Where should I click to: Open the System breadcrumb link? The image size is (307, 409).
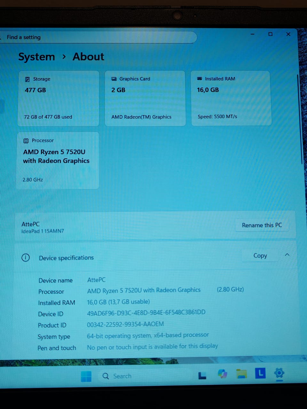(36, 57)
